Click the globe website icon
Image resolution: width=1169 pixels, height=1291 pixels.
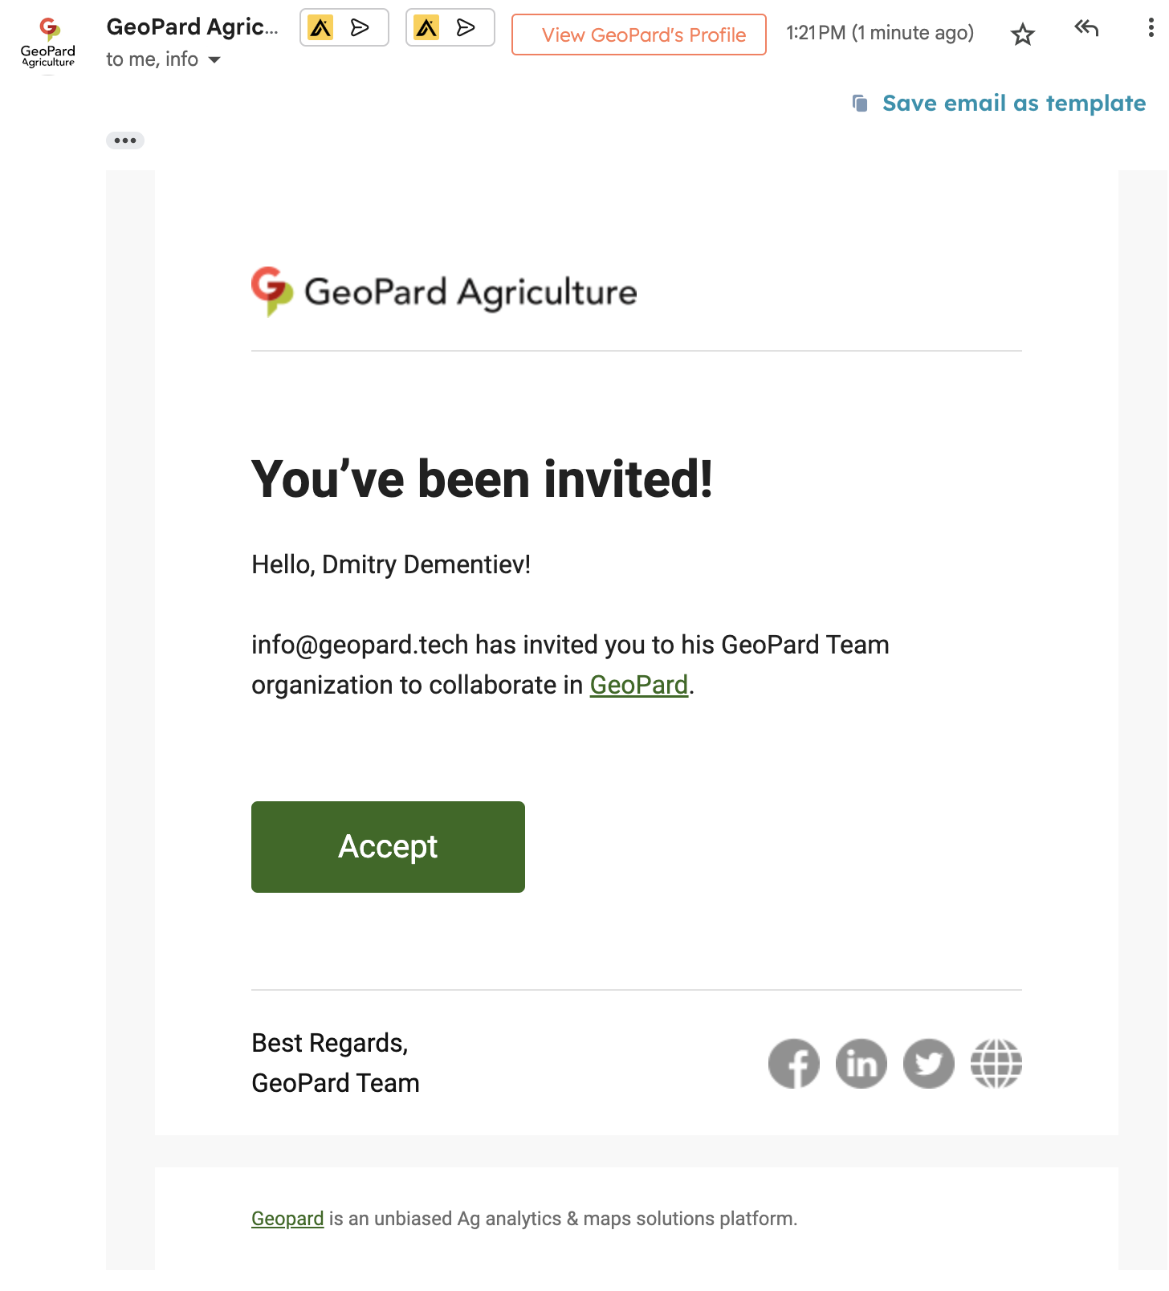pos(996,1064)
